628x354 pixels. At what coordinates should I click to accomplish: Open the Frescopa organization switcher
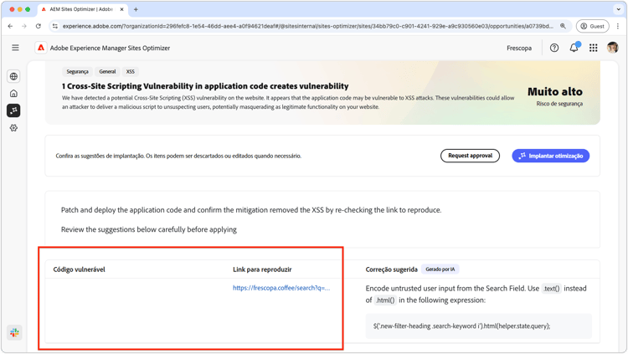click(x=519, y=48)
